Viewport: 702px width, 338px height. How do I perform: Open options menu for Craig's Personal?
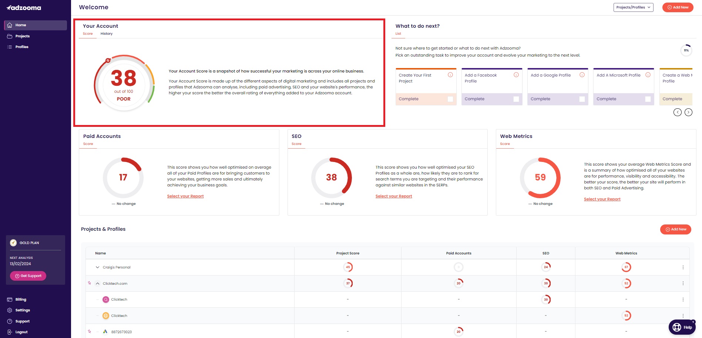pyautogui.click(x=683, y=267)
